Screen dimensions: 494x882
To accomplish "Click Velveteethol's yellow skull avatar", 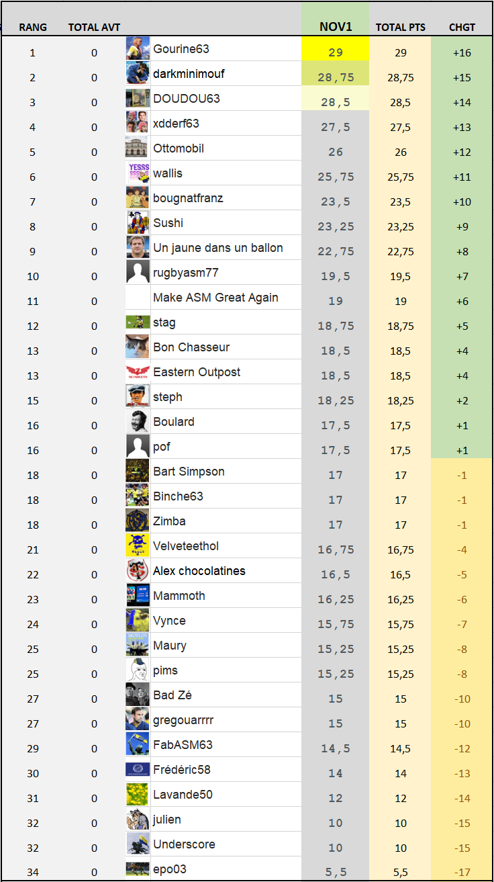I will (x=138, y=546).
